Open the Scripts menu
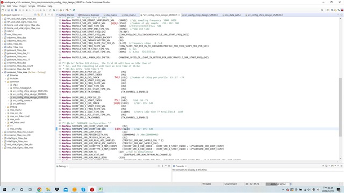Viewport: 344px width, 193px height. (x=32, y=6)
